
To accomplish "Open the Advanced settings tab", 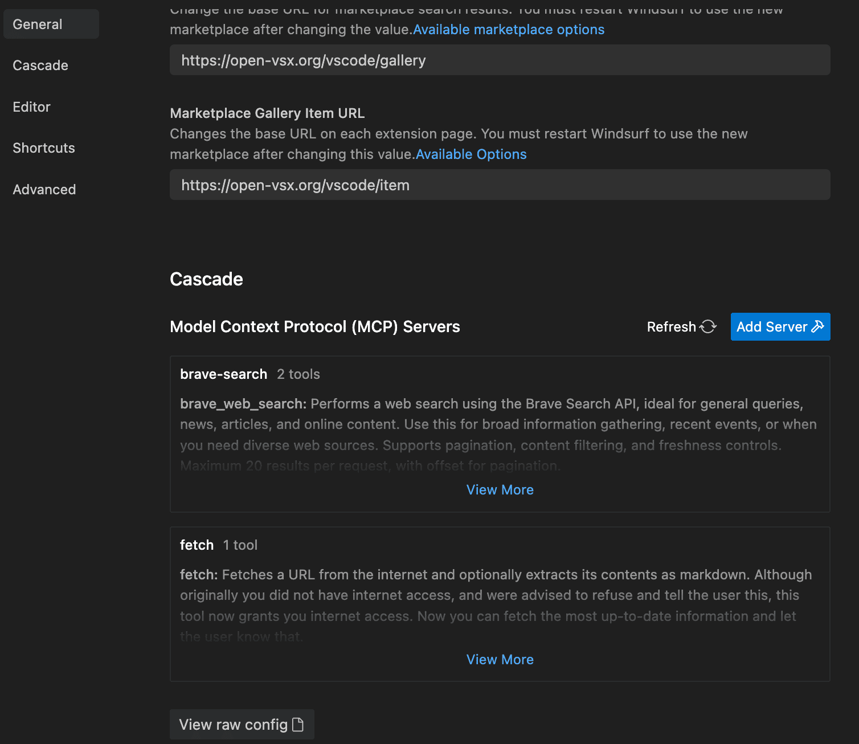I will [44, 189].
